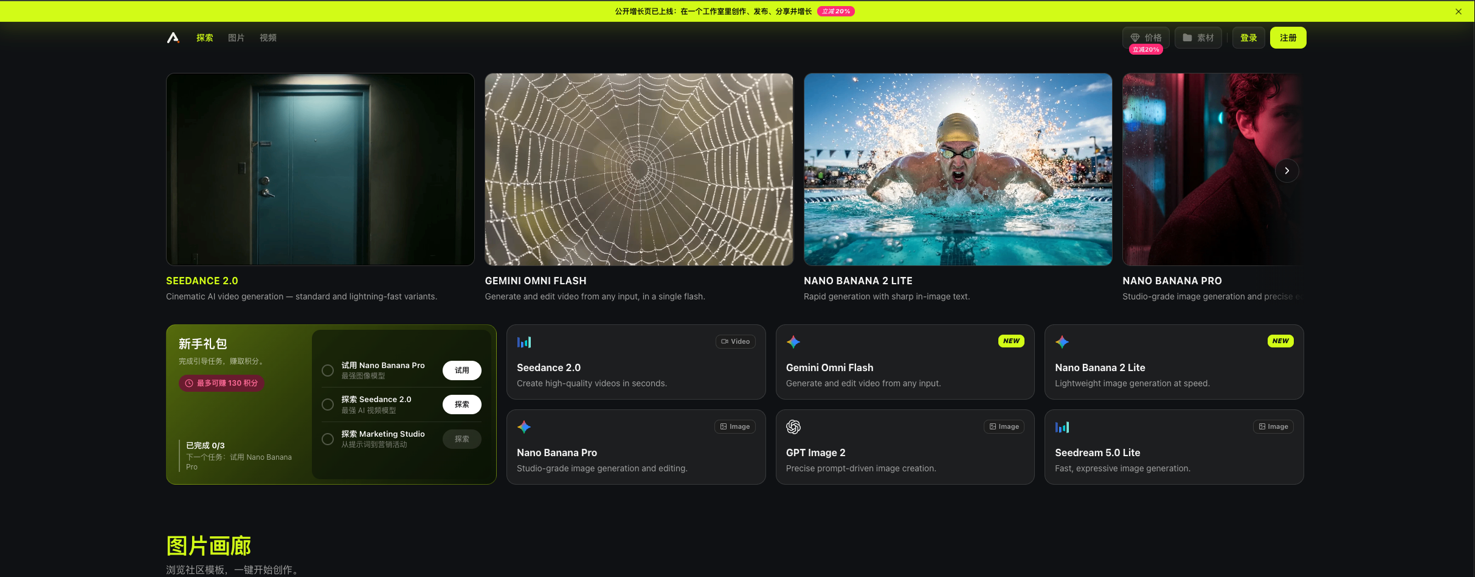The image size is (1475, 577).
Task: Switch to the 图片 nav tab
Action: point(236,38)
